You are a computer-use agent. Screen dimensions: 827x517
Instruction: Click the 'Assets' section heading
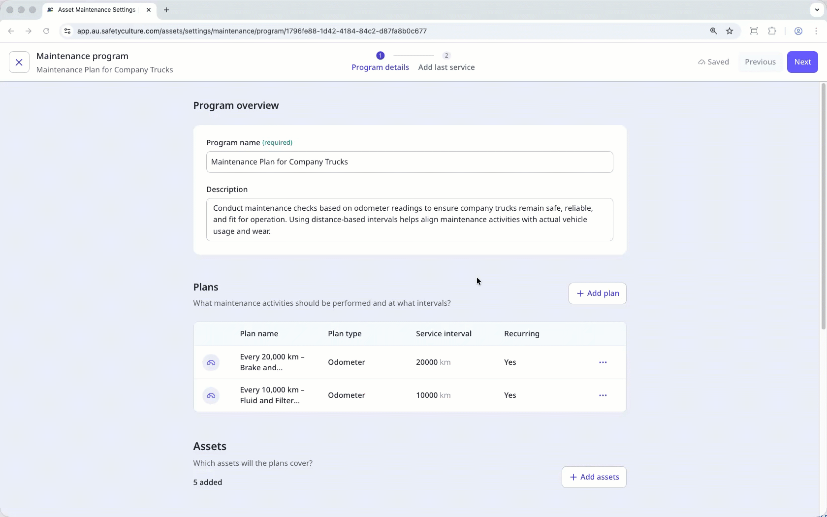(x=210, y=446)
